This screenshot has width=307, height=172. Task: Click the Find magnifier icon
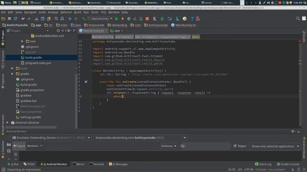pyautogui.click(x=57, y=19)
